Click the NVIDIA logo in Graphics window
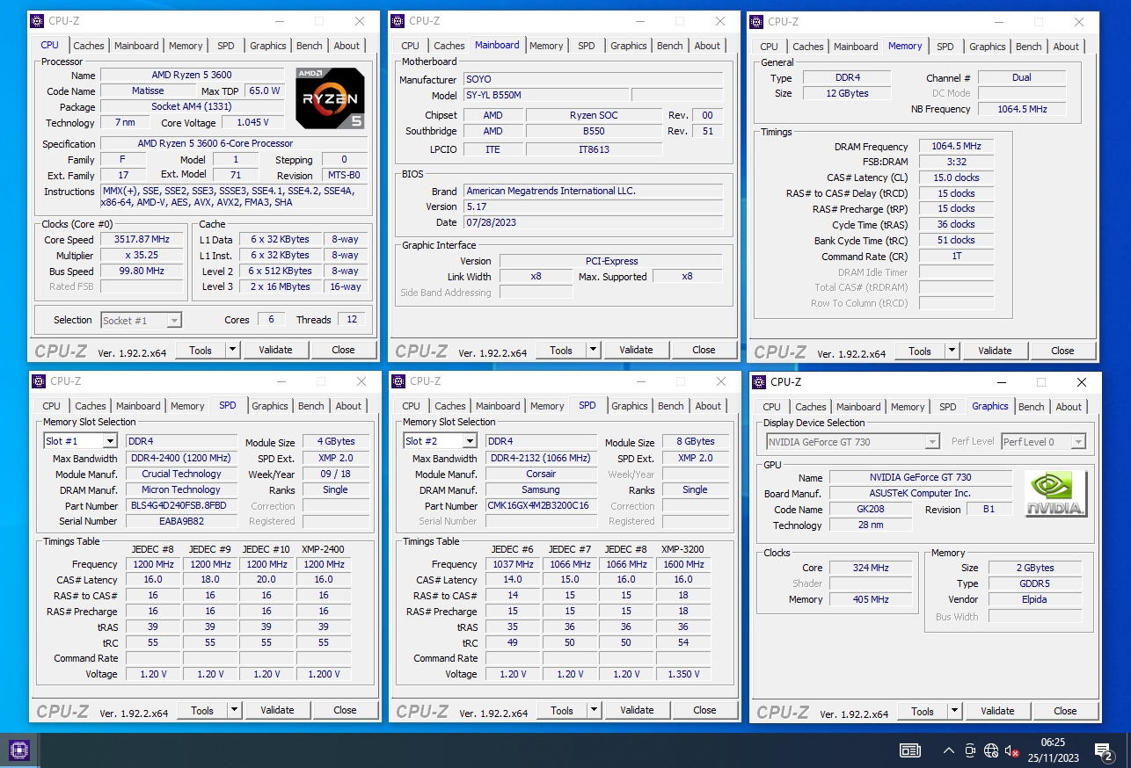Screen dimensions: 1131x768 click(x=1055, y=494)
